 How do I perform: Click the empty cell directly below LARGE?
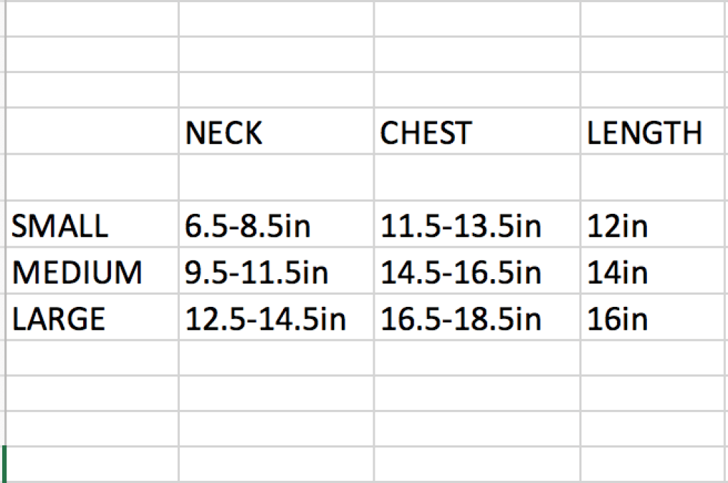(x=91, y=357)
